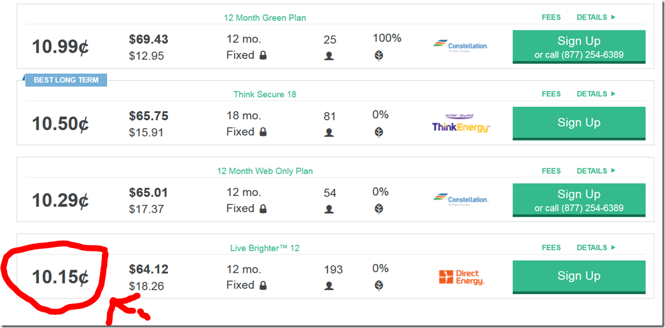Expand DETAILS for 12 Month Web Only Plan
Viewport: 665px width, 328px height.
[596, 171]
